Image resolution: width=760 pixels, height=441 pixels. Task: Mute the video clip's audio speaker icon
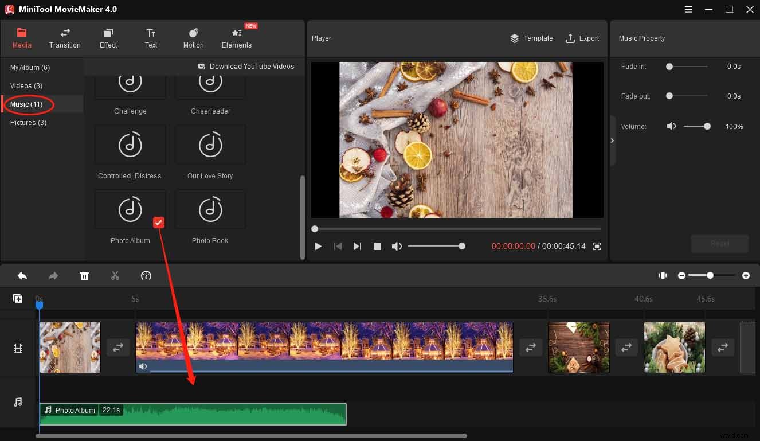point(143,366)
